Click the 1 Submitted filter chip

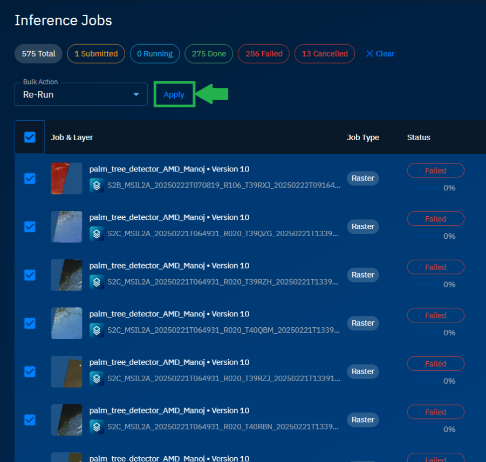(95, 53)
